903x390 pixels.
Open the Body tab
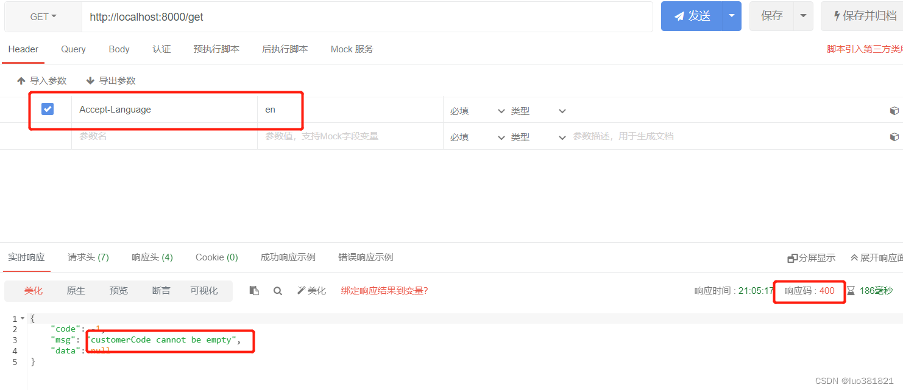(x=119, y=49)
